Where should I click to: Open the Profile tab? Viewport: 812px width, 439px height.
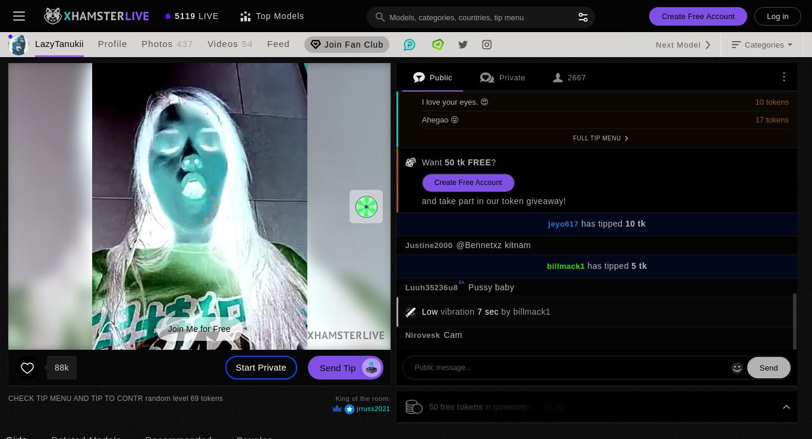112,44
